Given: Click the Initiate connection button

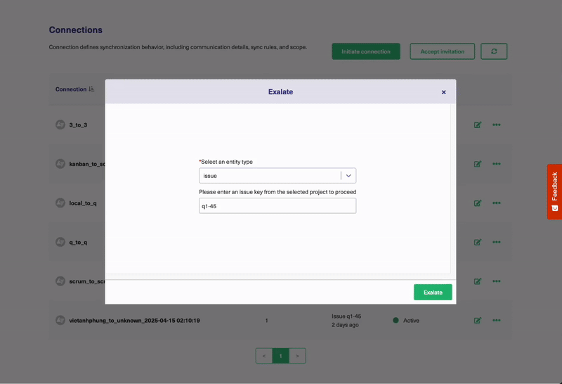Looking at the screenshot, I should 366,51.
